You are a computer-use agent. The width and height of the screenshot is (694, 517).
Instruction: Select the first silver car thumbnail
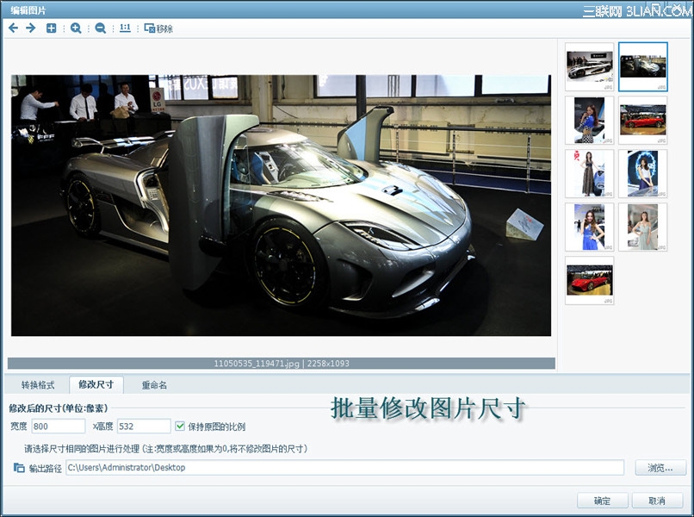click(x=590, y=67)
